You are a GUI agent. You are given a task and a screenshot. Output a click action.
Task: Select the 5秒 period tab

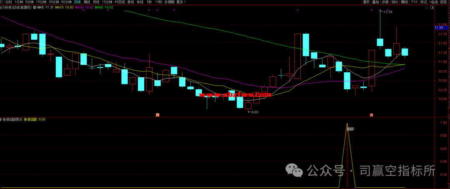(149, 2)
